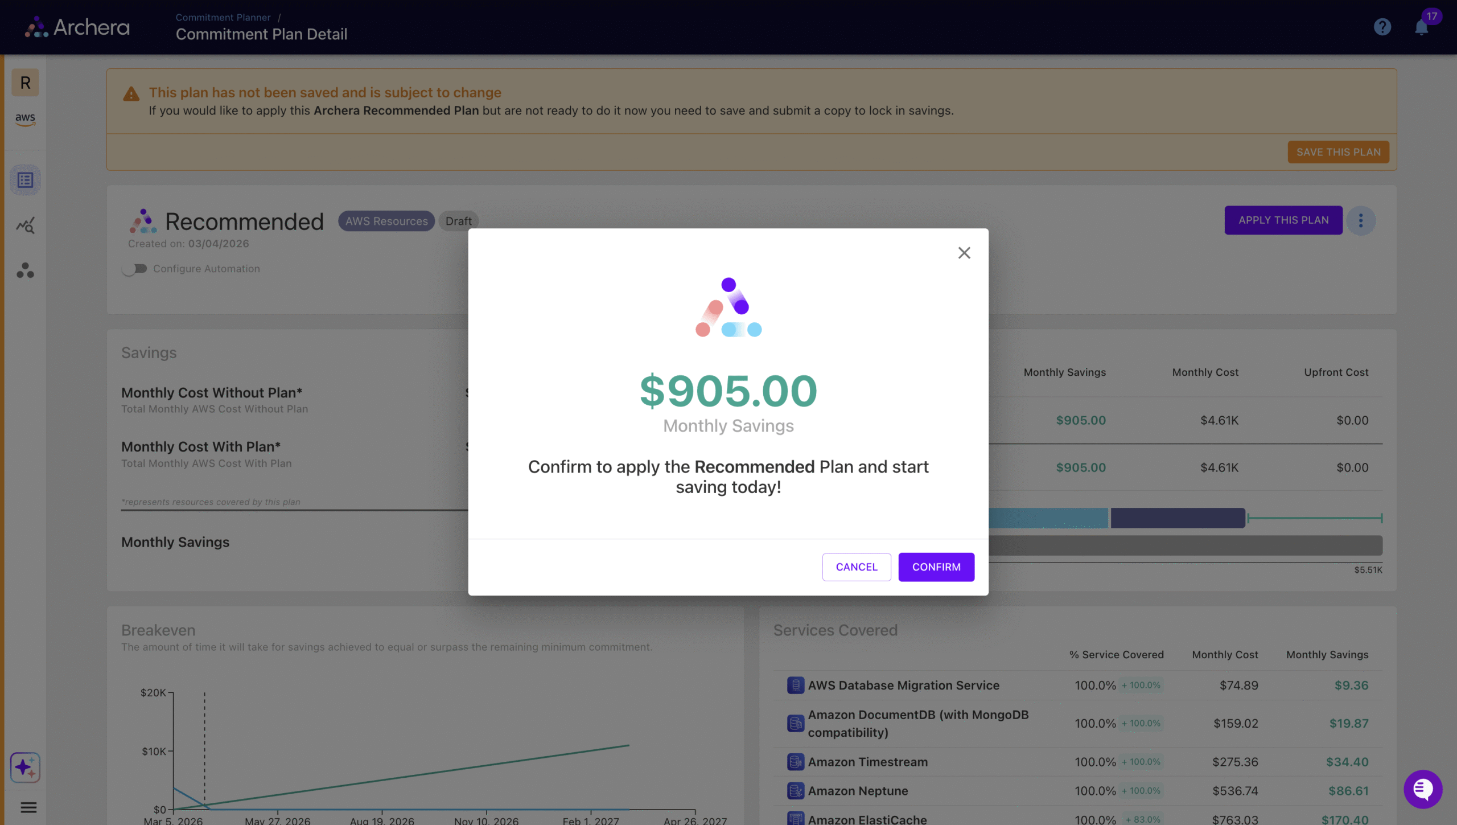The image size is (1457, 825).
Task: Click the Breakeven section heading
Action: tap(158, 630)
